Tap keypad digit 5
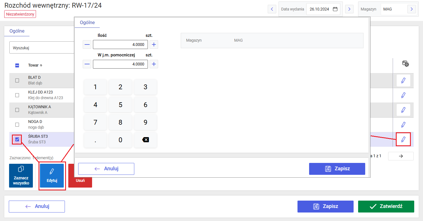The image size is (423, 221). 120,105
